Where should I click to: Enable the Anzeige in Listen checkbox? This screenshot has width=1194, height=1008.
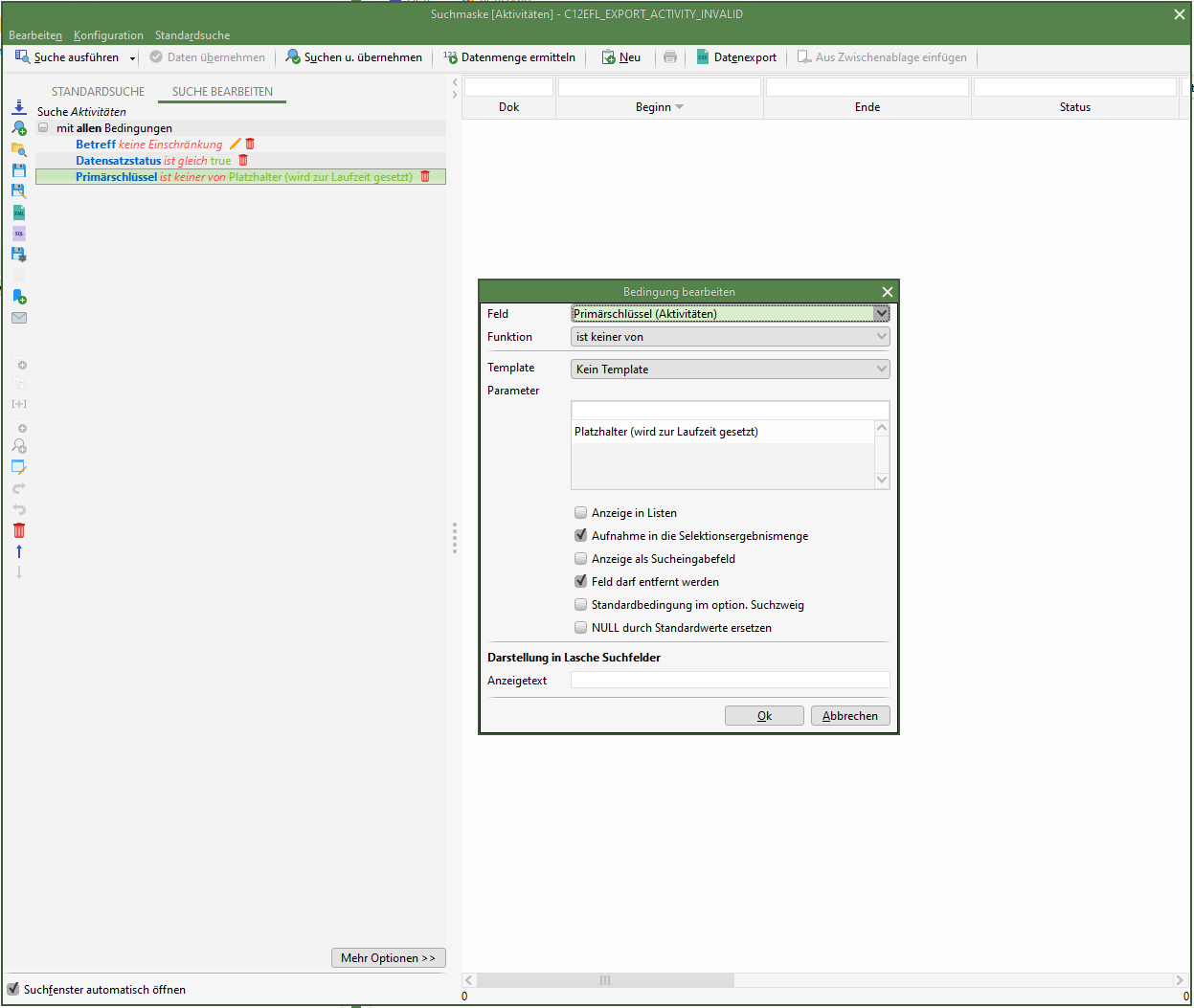click(x=581, y=513)
